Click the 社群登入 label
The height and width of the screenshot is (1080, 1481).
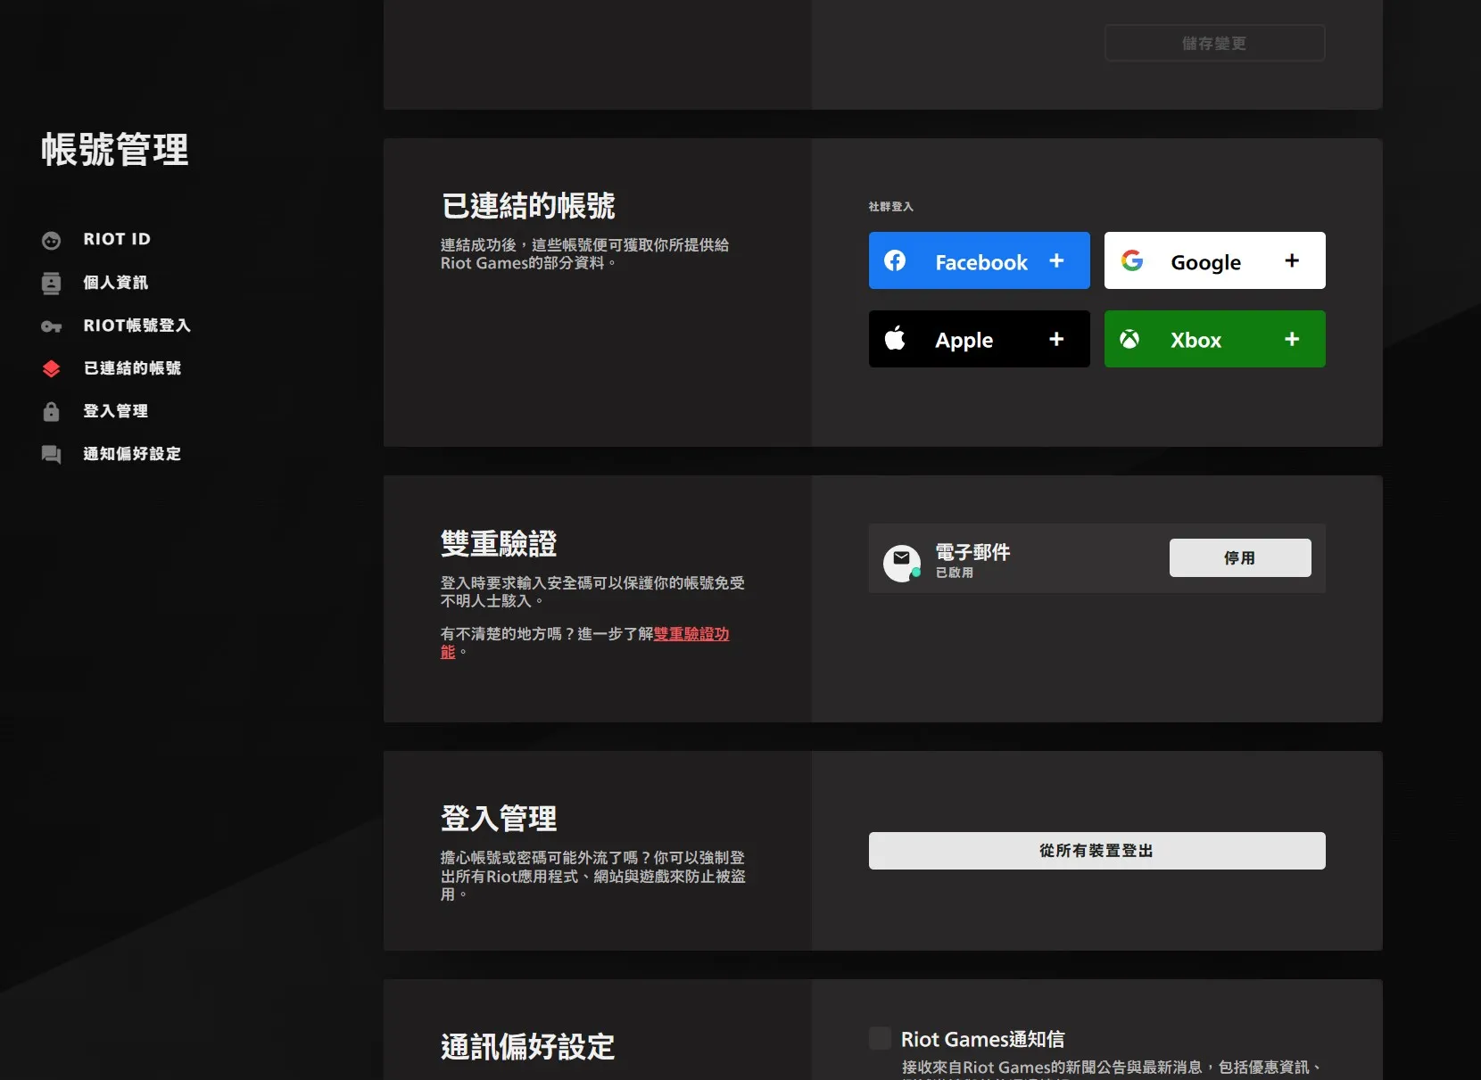(x=891, y=206)
